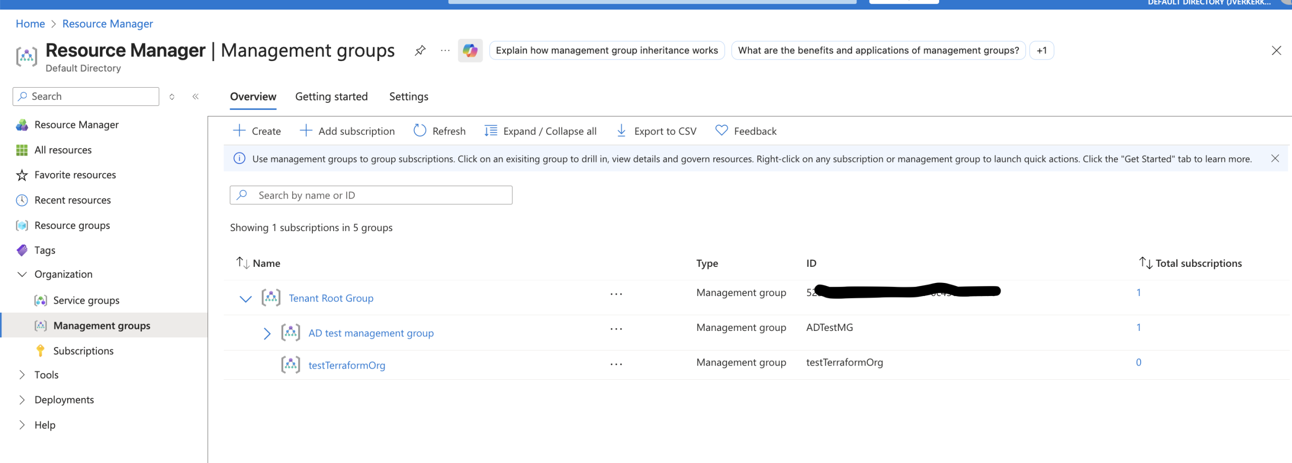Viewport: 1292px width, 463px height.
Task: Open All resources in sidebar
Action: point(63,150)
